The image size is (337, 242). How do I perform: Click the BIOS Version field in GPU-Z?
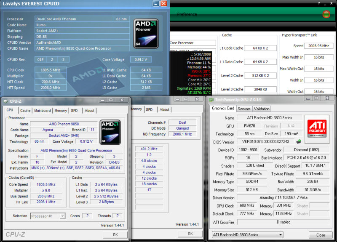[x=266, y=141]
